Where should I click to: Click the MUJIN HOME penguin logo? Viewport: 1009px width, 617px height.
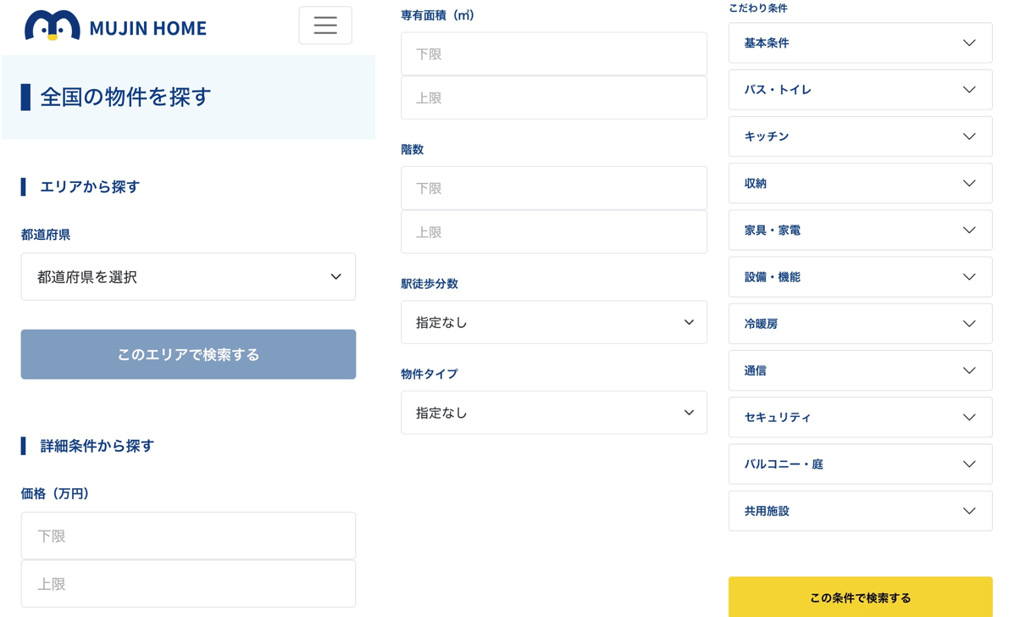pyautogui.click(x=47, y=26)
